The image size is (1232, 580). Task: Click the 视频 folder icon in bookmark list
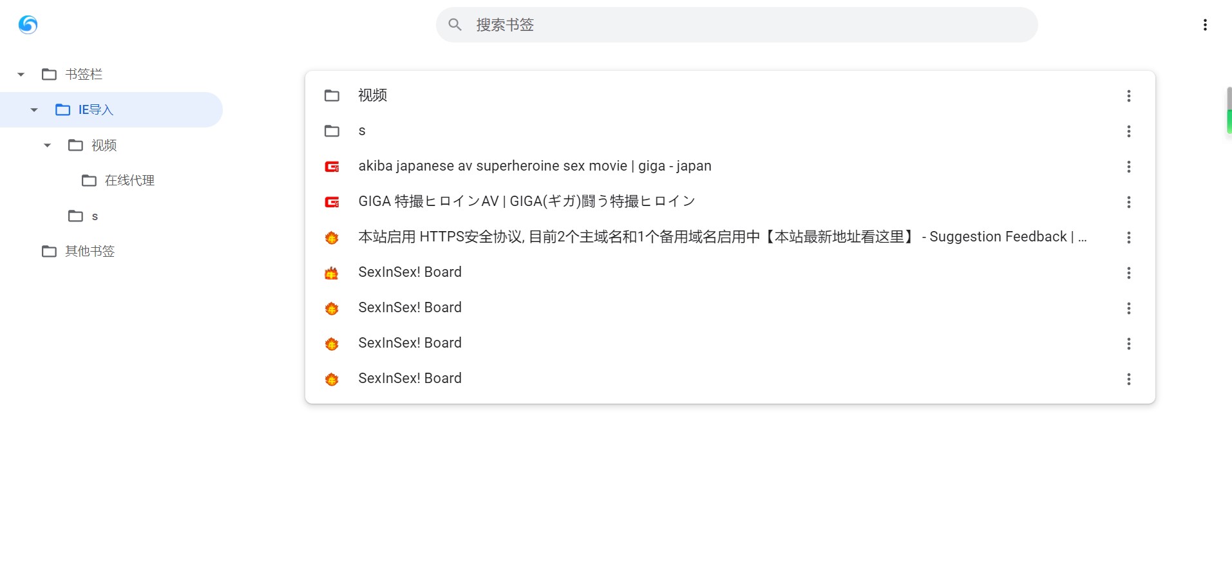click(332, 96)
